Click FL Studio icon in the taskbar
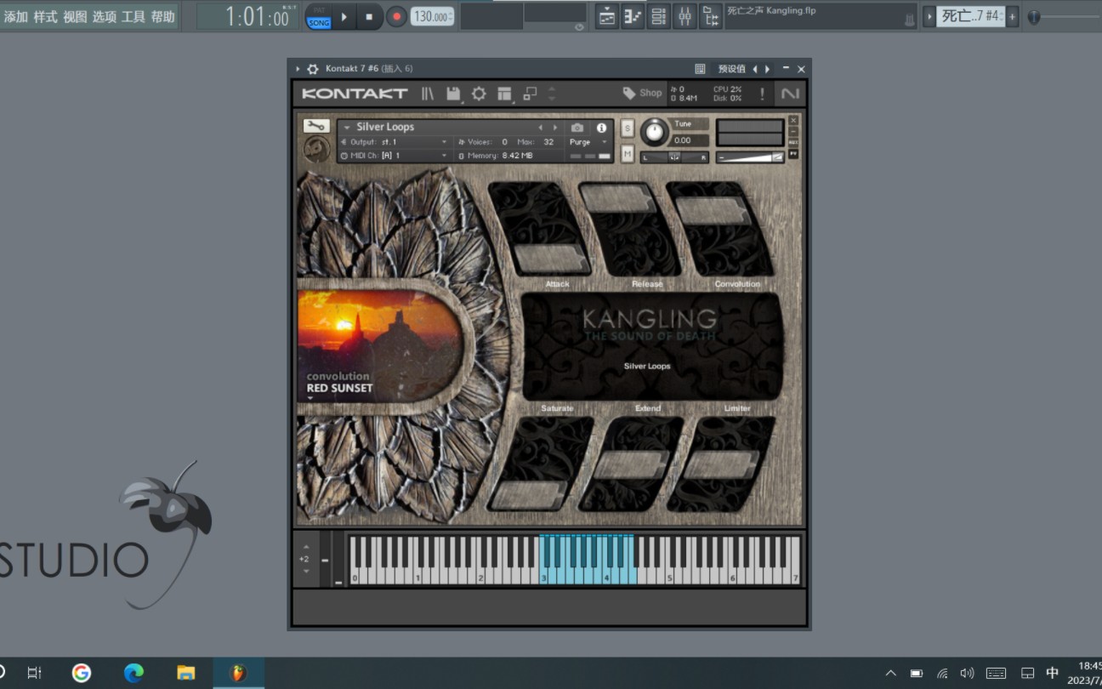 (238, 673)
